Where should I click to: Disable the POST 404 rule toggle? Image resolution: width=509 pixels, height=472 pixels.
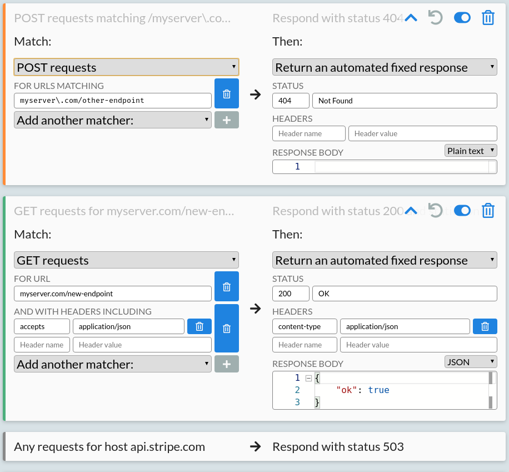(x=462, y=17)
